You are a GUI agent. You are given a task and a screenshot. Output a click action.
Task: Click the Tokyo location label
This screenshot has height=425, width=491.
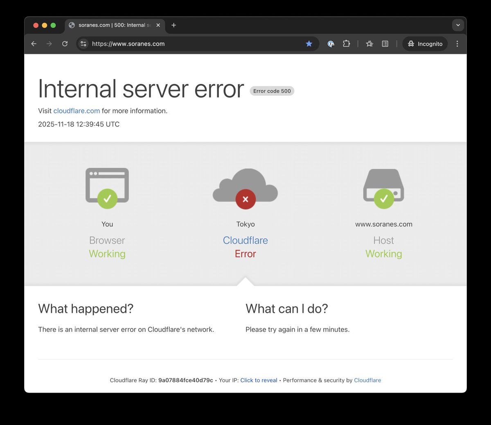(x=245, y=224)
